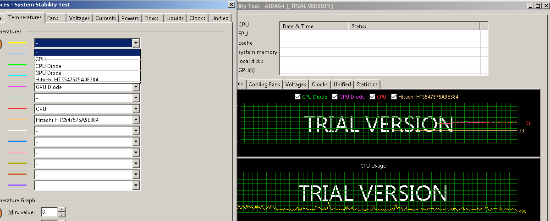550x221 pixels.
Task: Click the 'system memory' stress option label
Action: coord(258,52)
